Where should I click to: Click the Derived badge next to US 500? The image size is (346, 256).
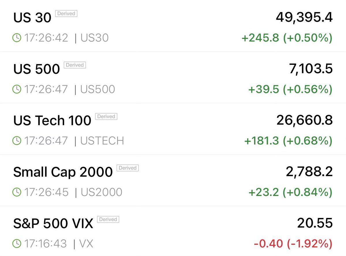pyautogui.click(x=75, y=65)
